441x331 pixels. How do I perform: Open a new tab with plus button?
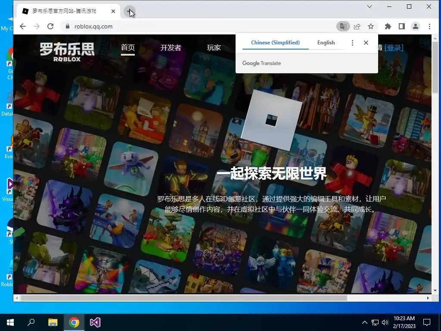[x=129, y=11]
